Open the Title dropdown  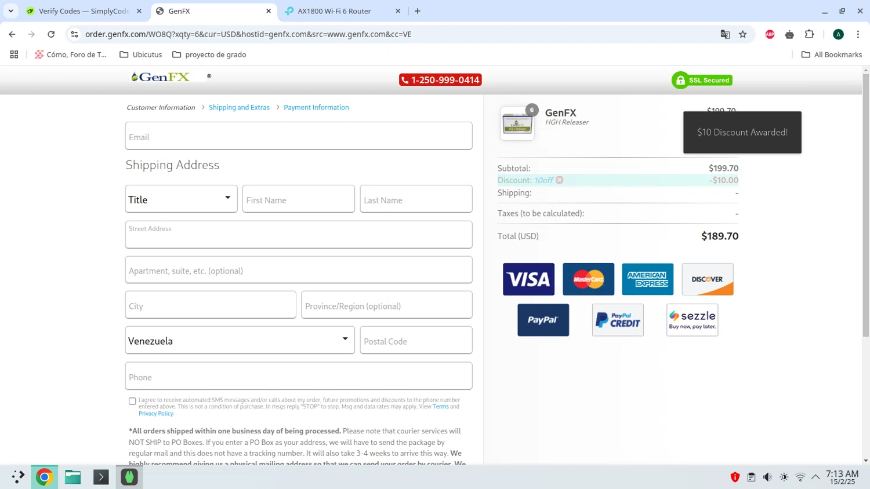pos(182,199)
